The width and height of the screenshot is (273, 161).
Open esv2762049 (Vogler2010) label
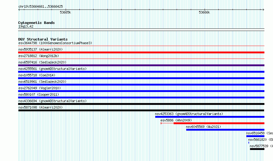[x=40, y=88]
